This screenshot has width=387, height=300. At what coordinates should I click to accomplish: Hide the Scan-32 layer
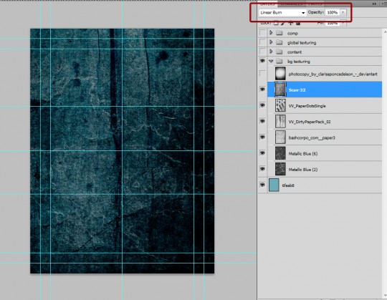[x=262, y=89]
